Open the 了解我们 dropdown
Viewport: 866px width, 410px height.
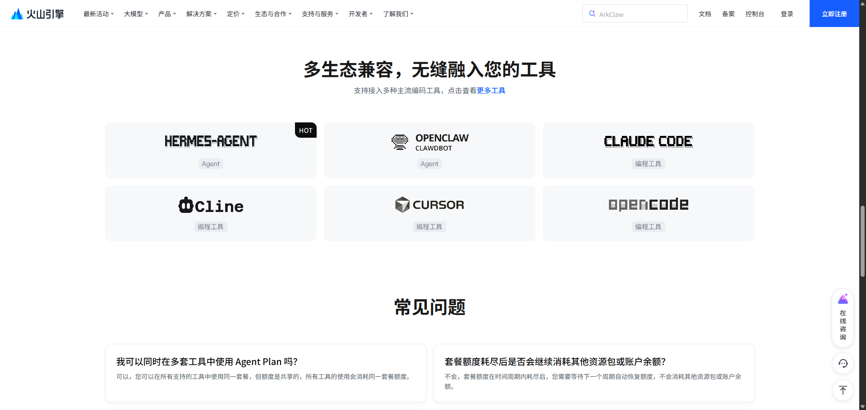pyautogui.click(x=398, y=14)
